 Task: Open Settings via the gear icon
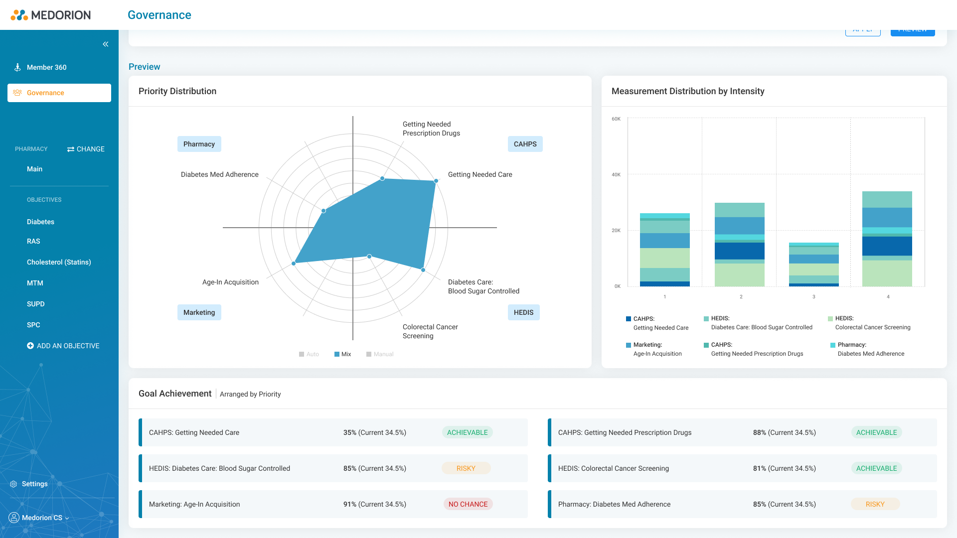(13, 484)
